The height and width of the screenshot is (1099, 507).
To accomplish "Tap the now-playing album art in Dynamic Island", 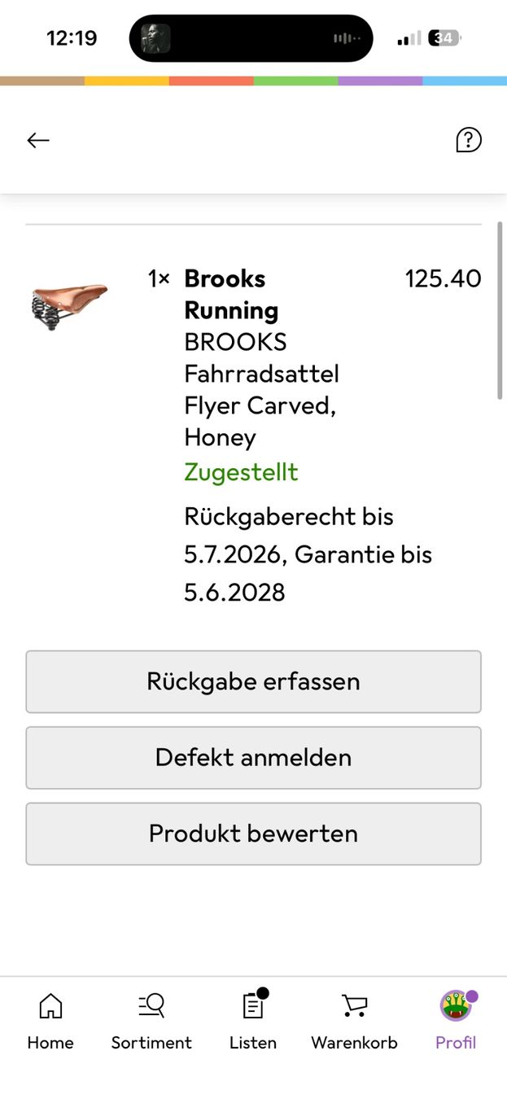I will tap(156, 38).
